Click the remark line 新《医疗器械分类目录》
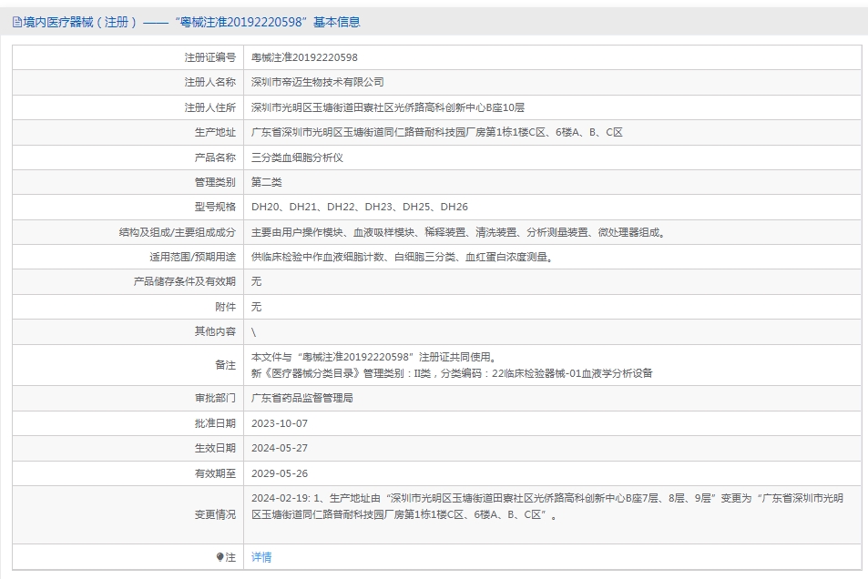 click(x=452, y=373)
